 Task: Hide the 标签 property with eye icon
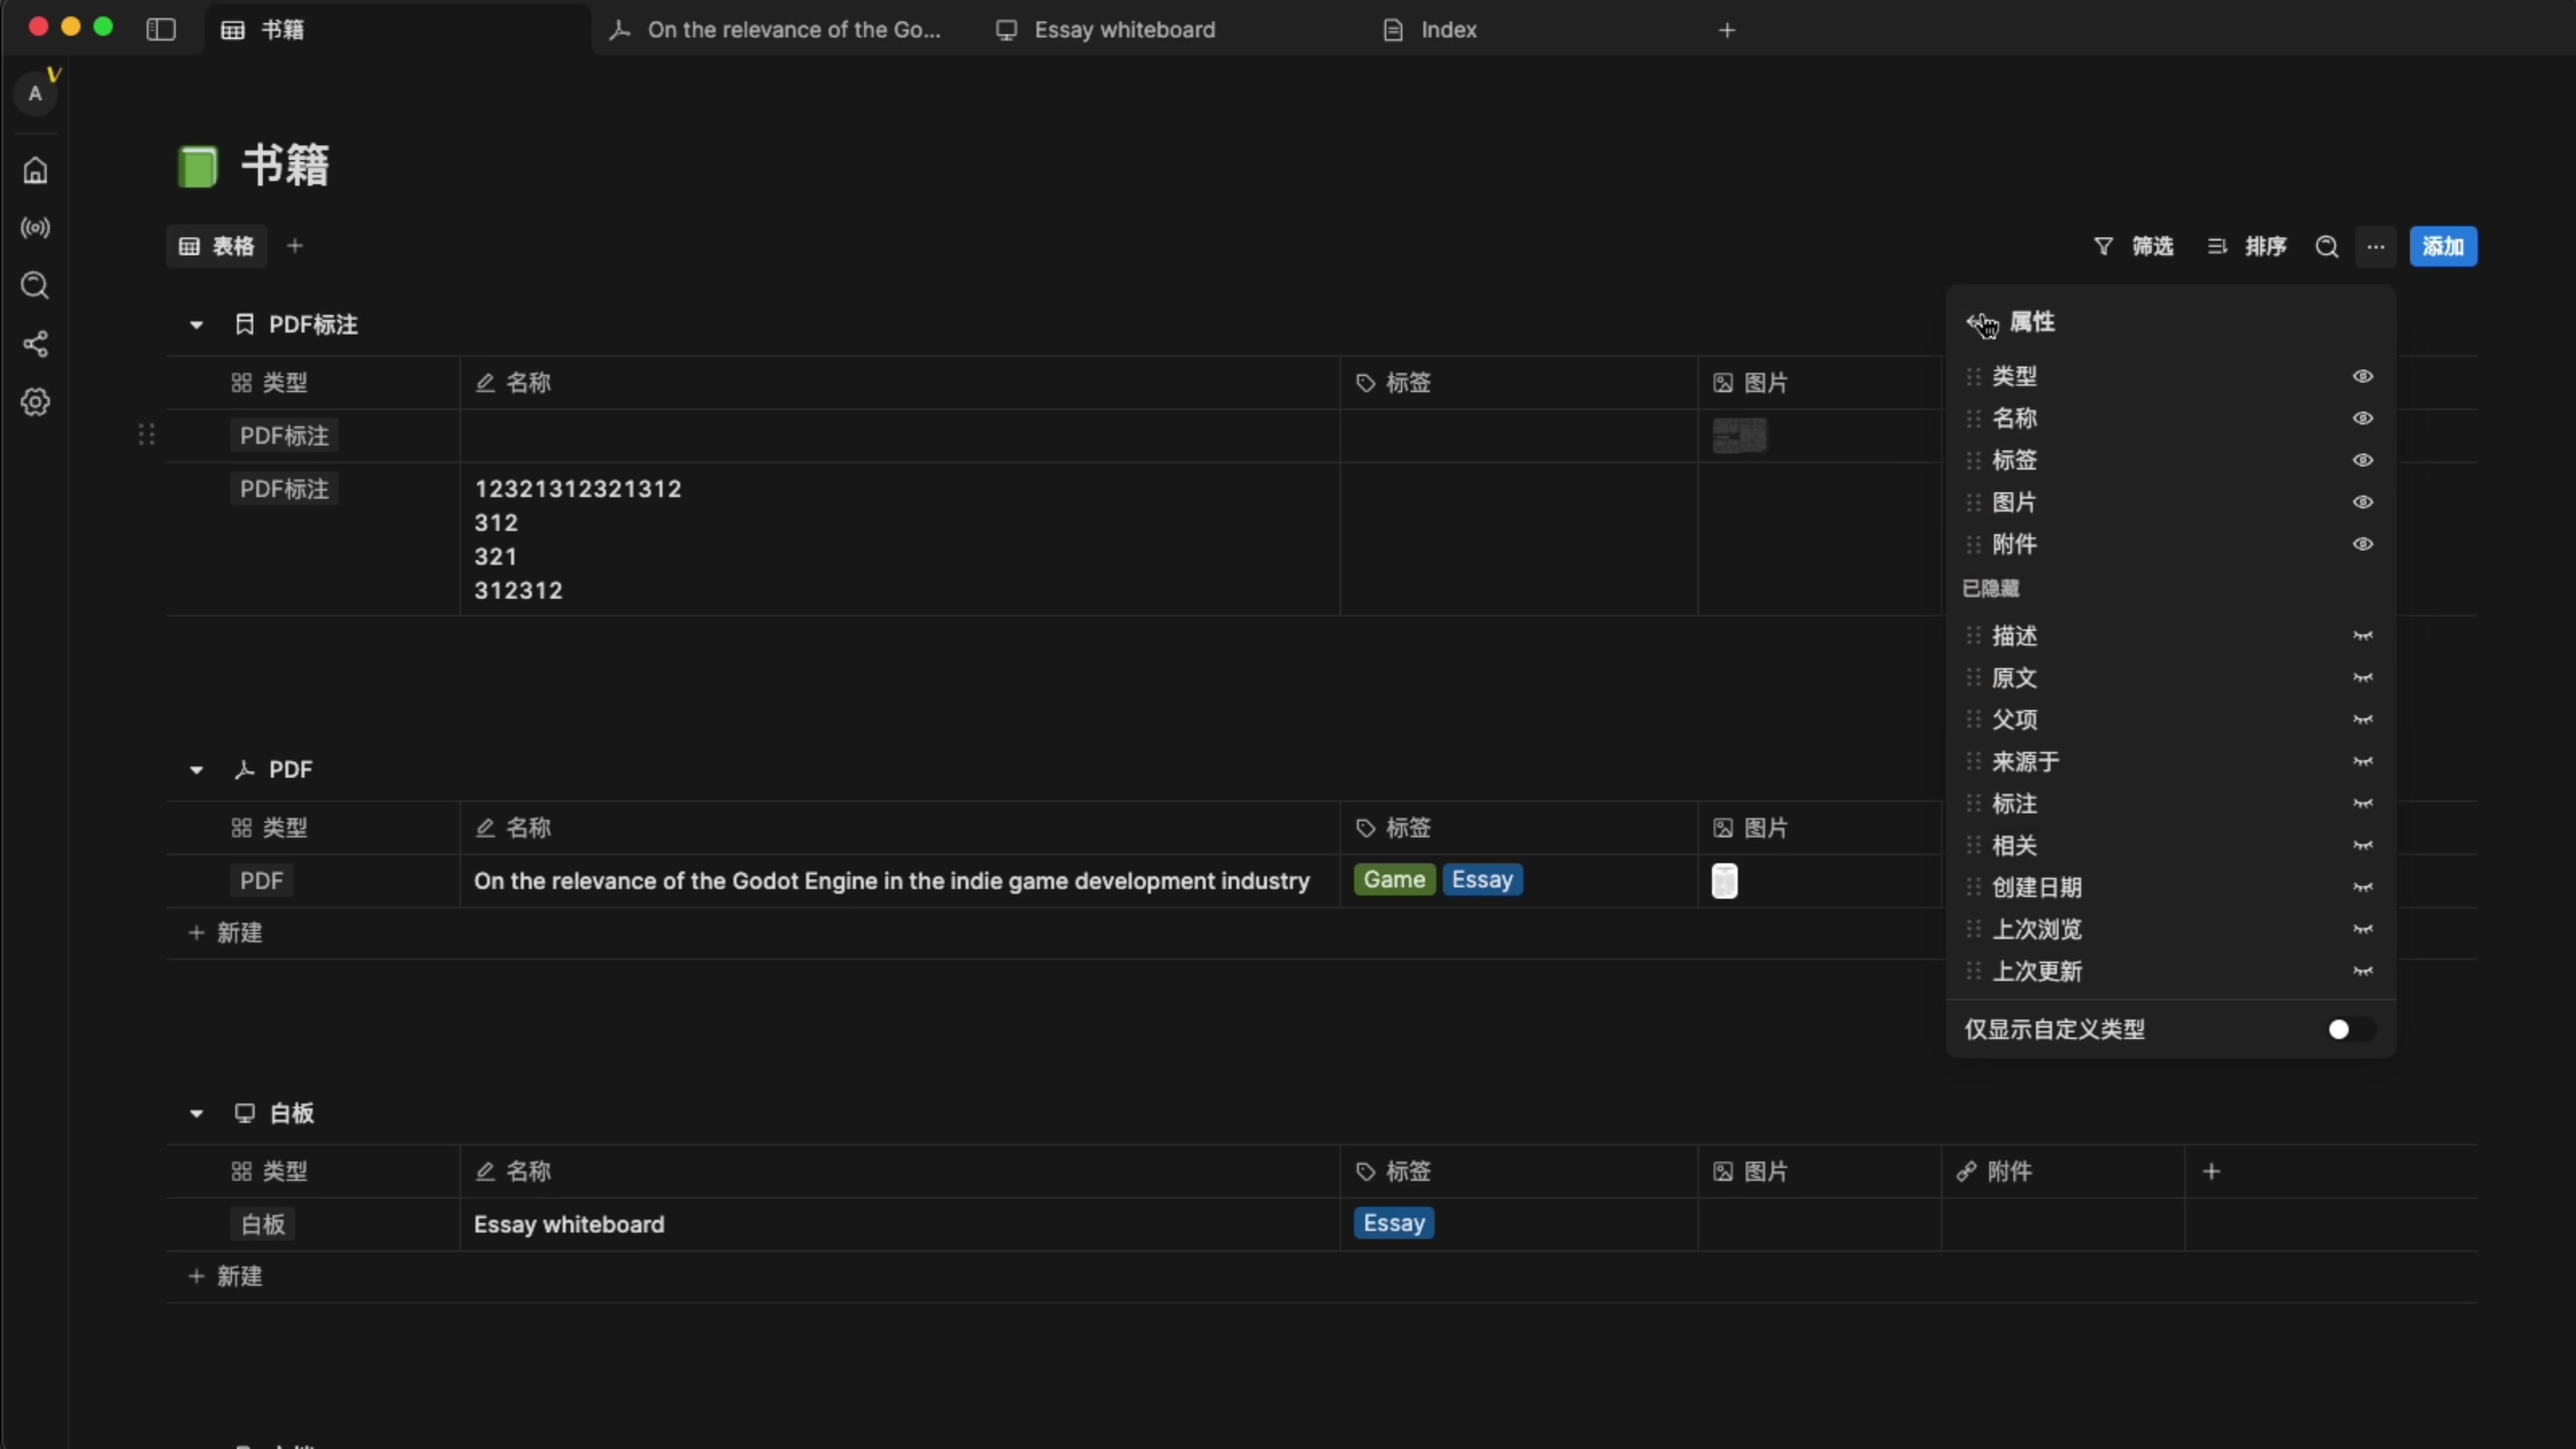2363,461
